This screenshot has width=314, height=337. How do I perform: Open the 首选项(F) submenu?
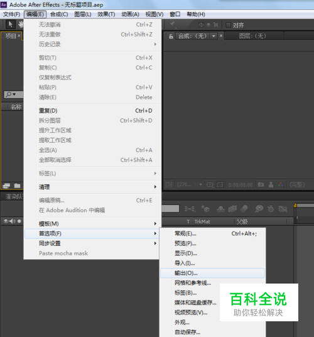(92, 233)
